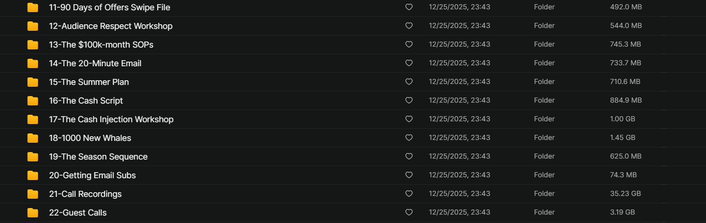The width and height of the screenshot is (706, 223).
Task: Open 17-The Cash Injection Workshop folder
Action: tap(111, 119)
